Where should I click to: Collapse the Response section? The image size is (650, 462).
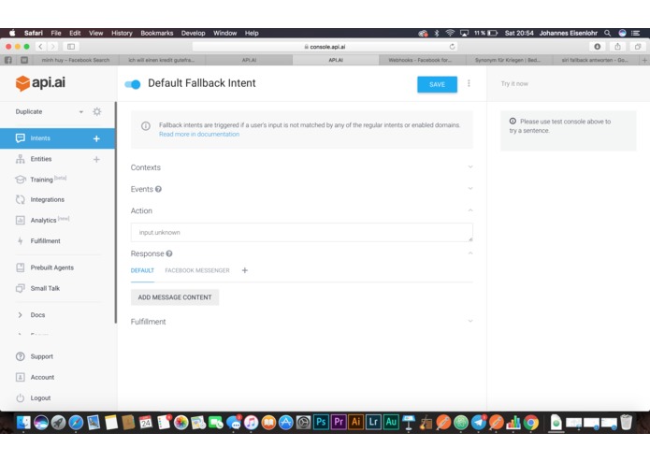(x=470, y=253)
